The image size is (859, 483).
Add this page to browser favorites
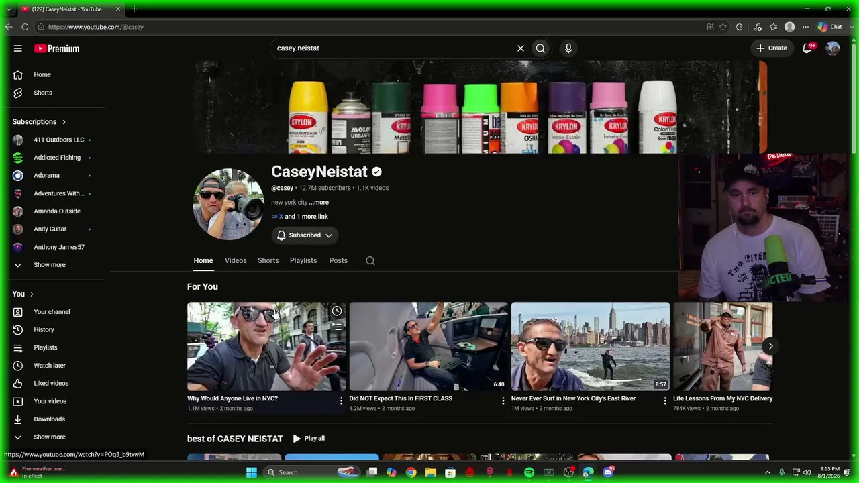(723, 27)
